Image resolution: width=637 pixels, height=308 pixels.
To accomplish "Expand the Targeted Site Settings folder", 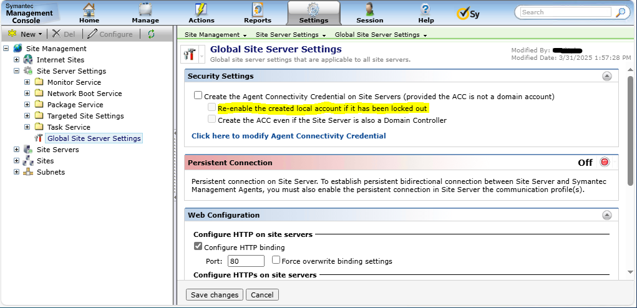I will tap(27, 115).
